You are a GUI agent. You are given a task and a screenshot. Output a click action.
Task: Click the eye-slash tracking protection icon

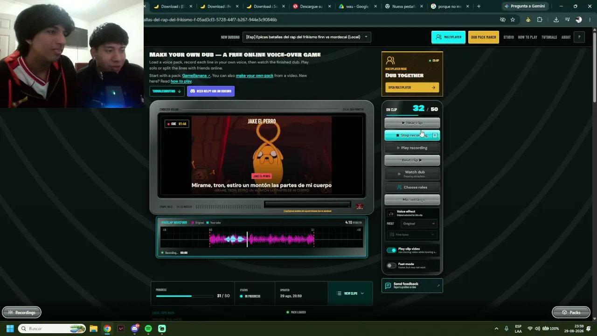pyautogui.click(x=502, y=20)
